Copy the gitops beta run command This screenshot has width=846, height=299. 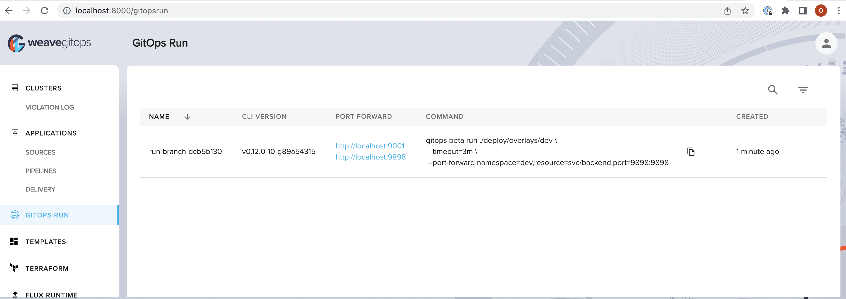click(x=691, y=152)
